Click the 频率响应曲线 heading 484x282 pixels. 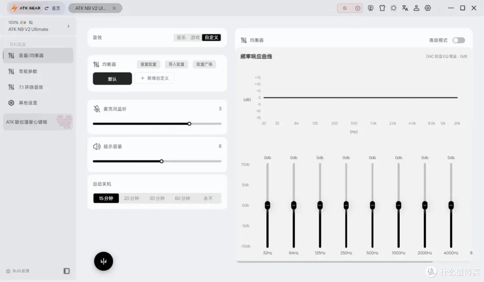(256, 56)
